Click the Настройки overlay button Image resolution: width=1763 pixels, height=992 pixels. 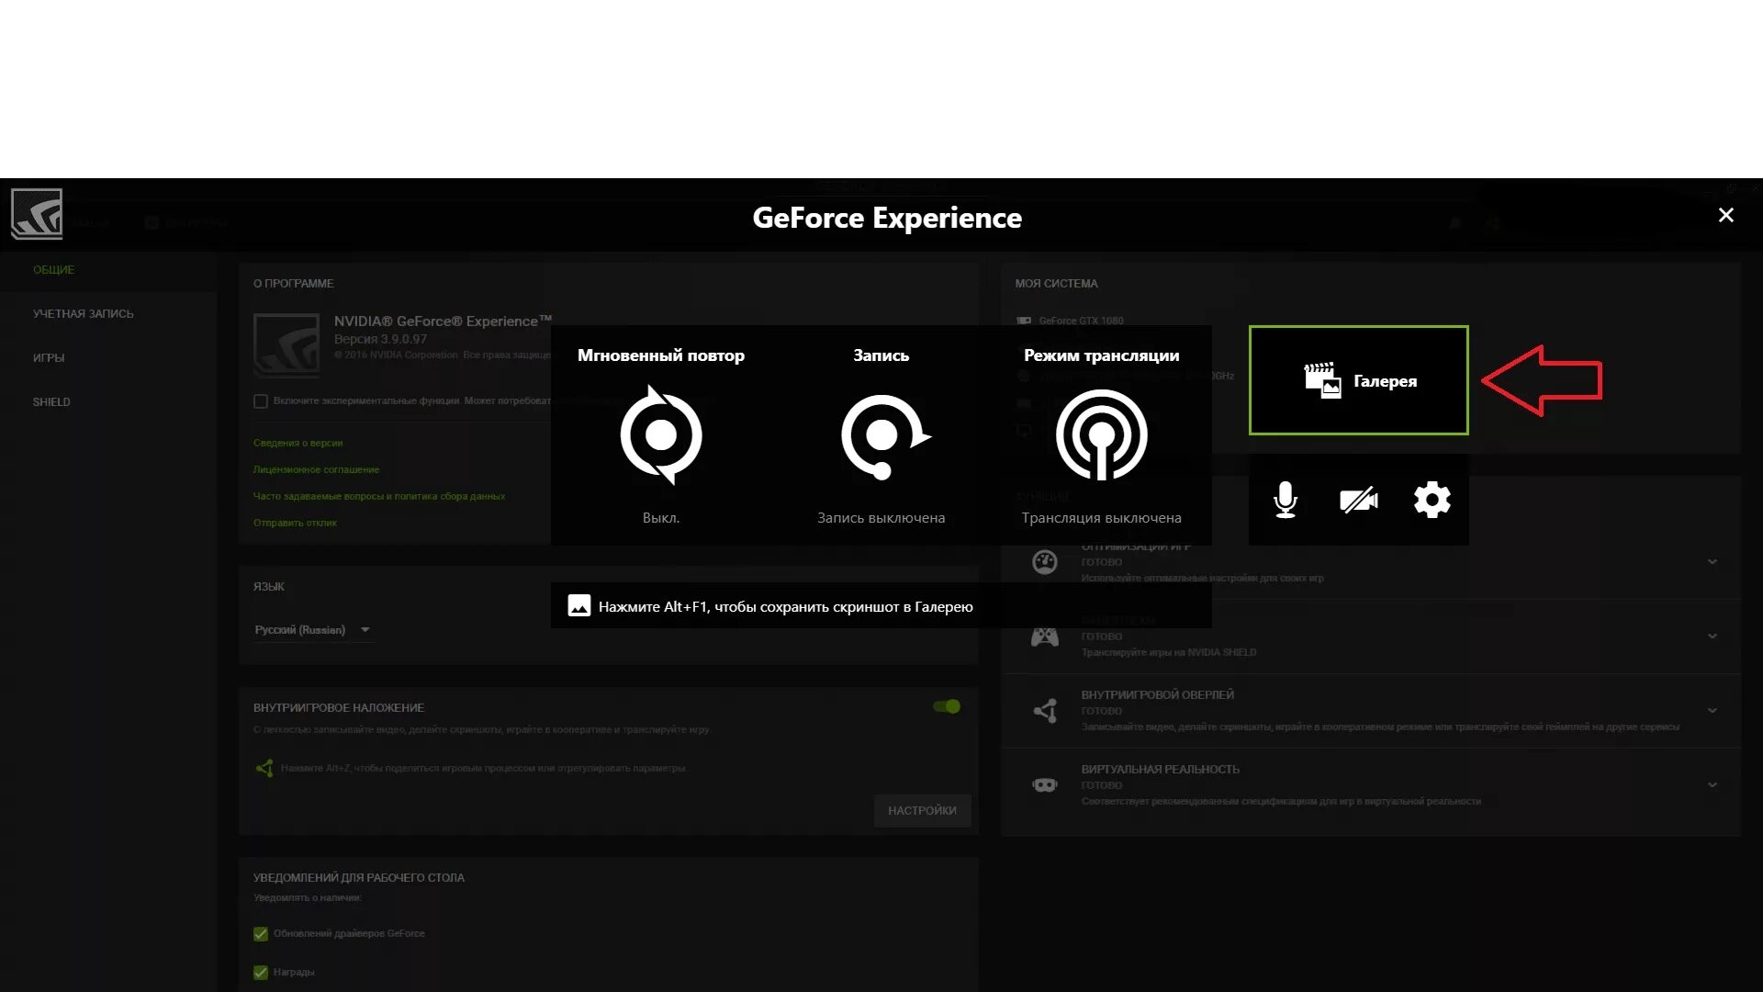point(922,810)
